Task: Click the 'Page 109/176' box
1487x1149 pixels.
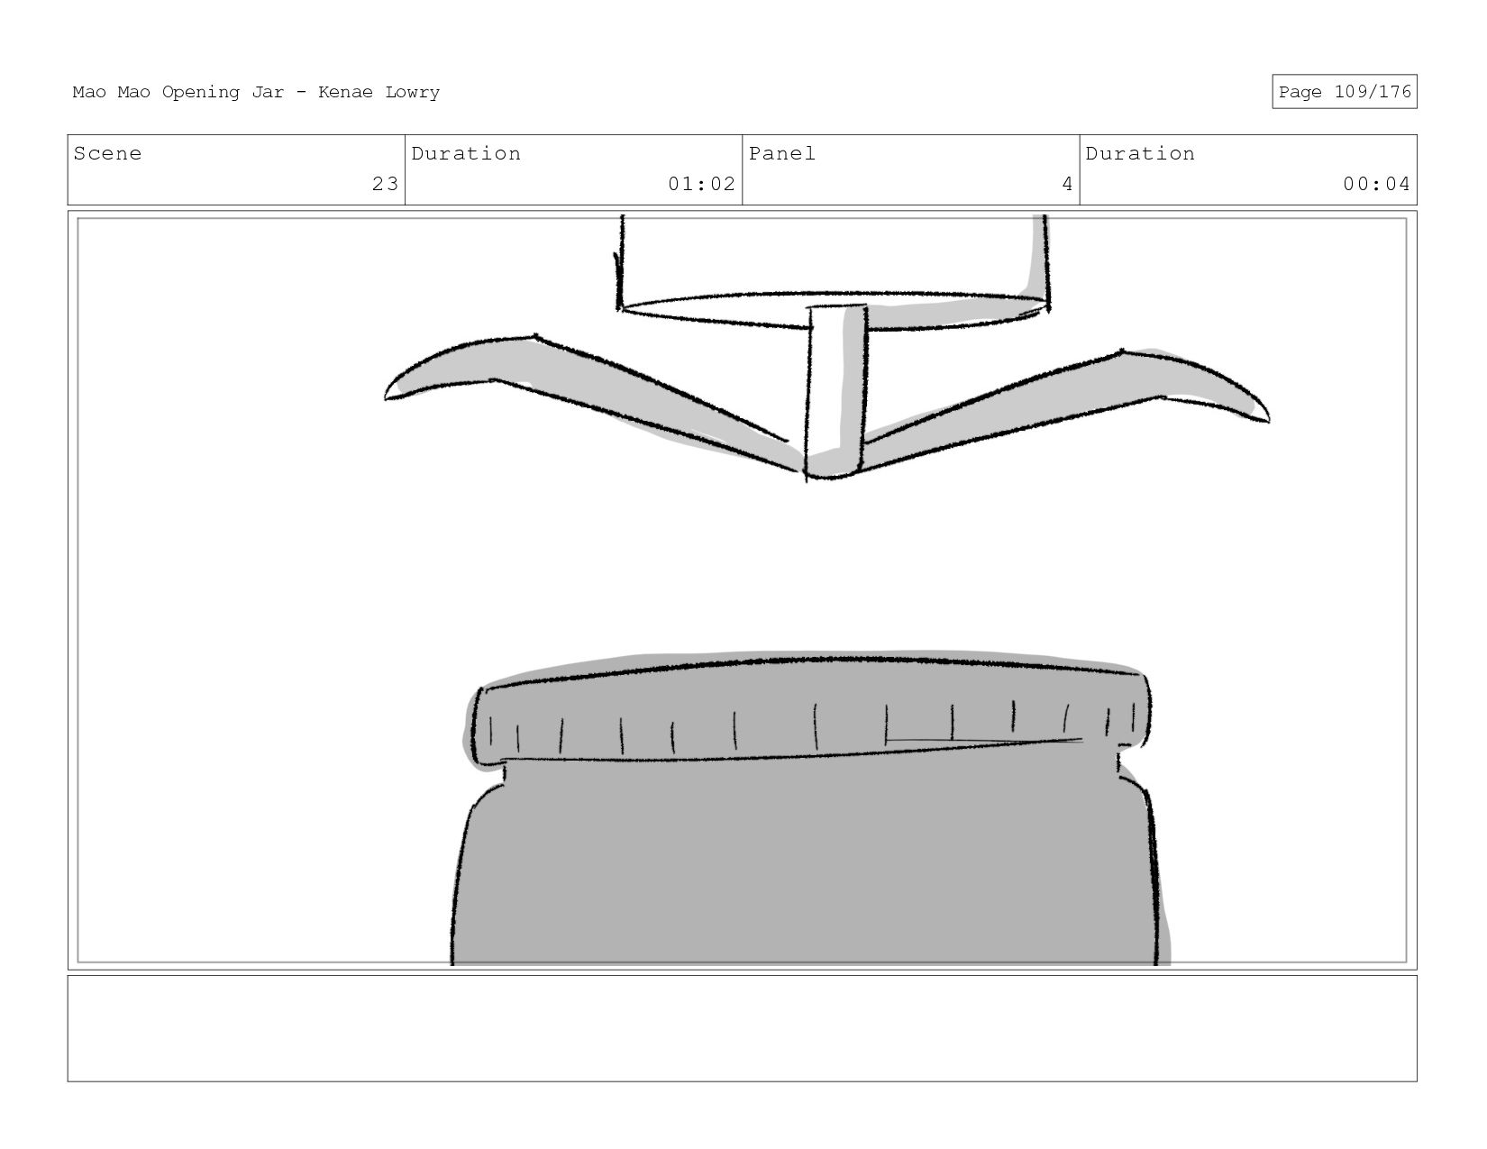Action: [1344, 92]
